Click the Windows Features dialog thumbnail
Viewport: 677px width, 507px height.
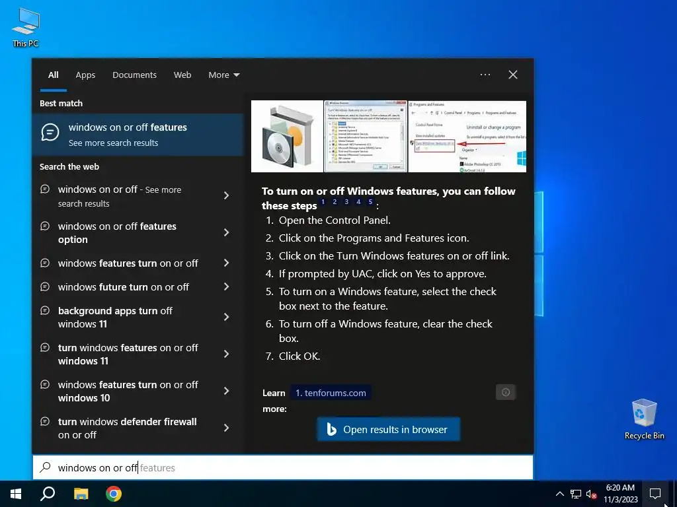(x=365, y=136)
